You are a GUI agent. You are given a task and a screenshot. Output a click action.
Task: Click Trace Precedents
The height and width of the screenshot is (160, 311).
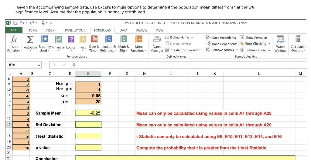click(221, 38)
